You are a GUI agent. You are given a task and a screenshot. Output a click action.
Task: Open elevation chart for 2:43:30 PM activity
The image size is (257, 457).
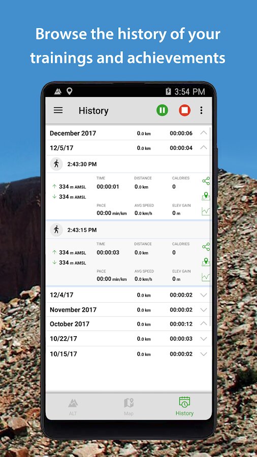(206, 211)
